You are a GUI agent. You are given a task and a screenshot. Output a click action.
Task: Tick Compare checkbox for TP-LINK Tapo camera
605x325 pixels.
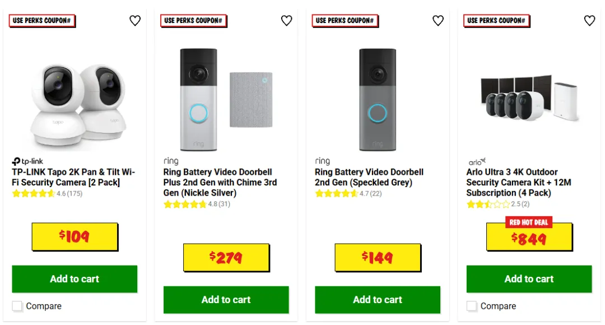tap(17, 306)
